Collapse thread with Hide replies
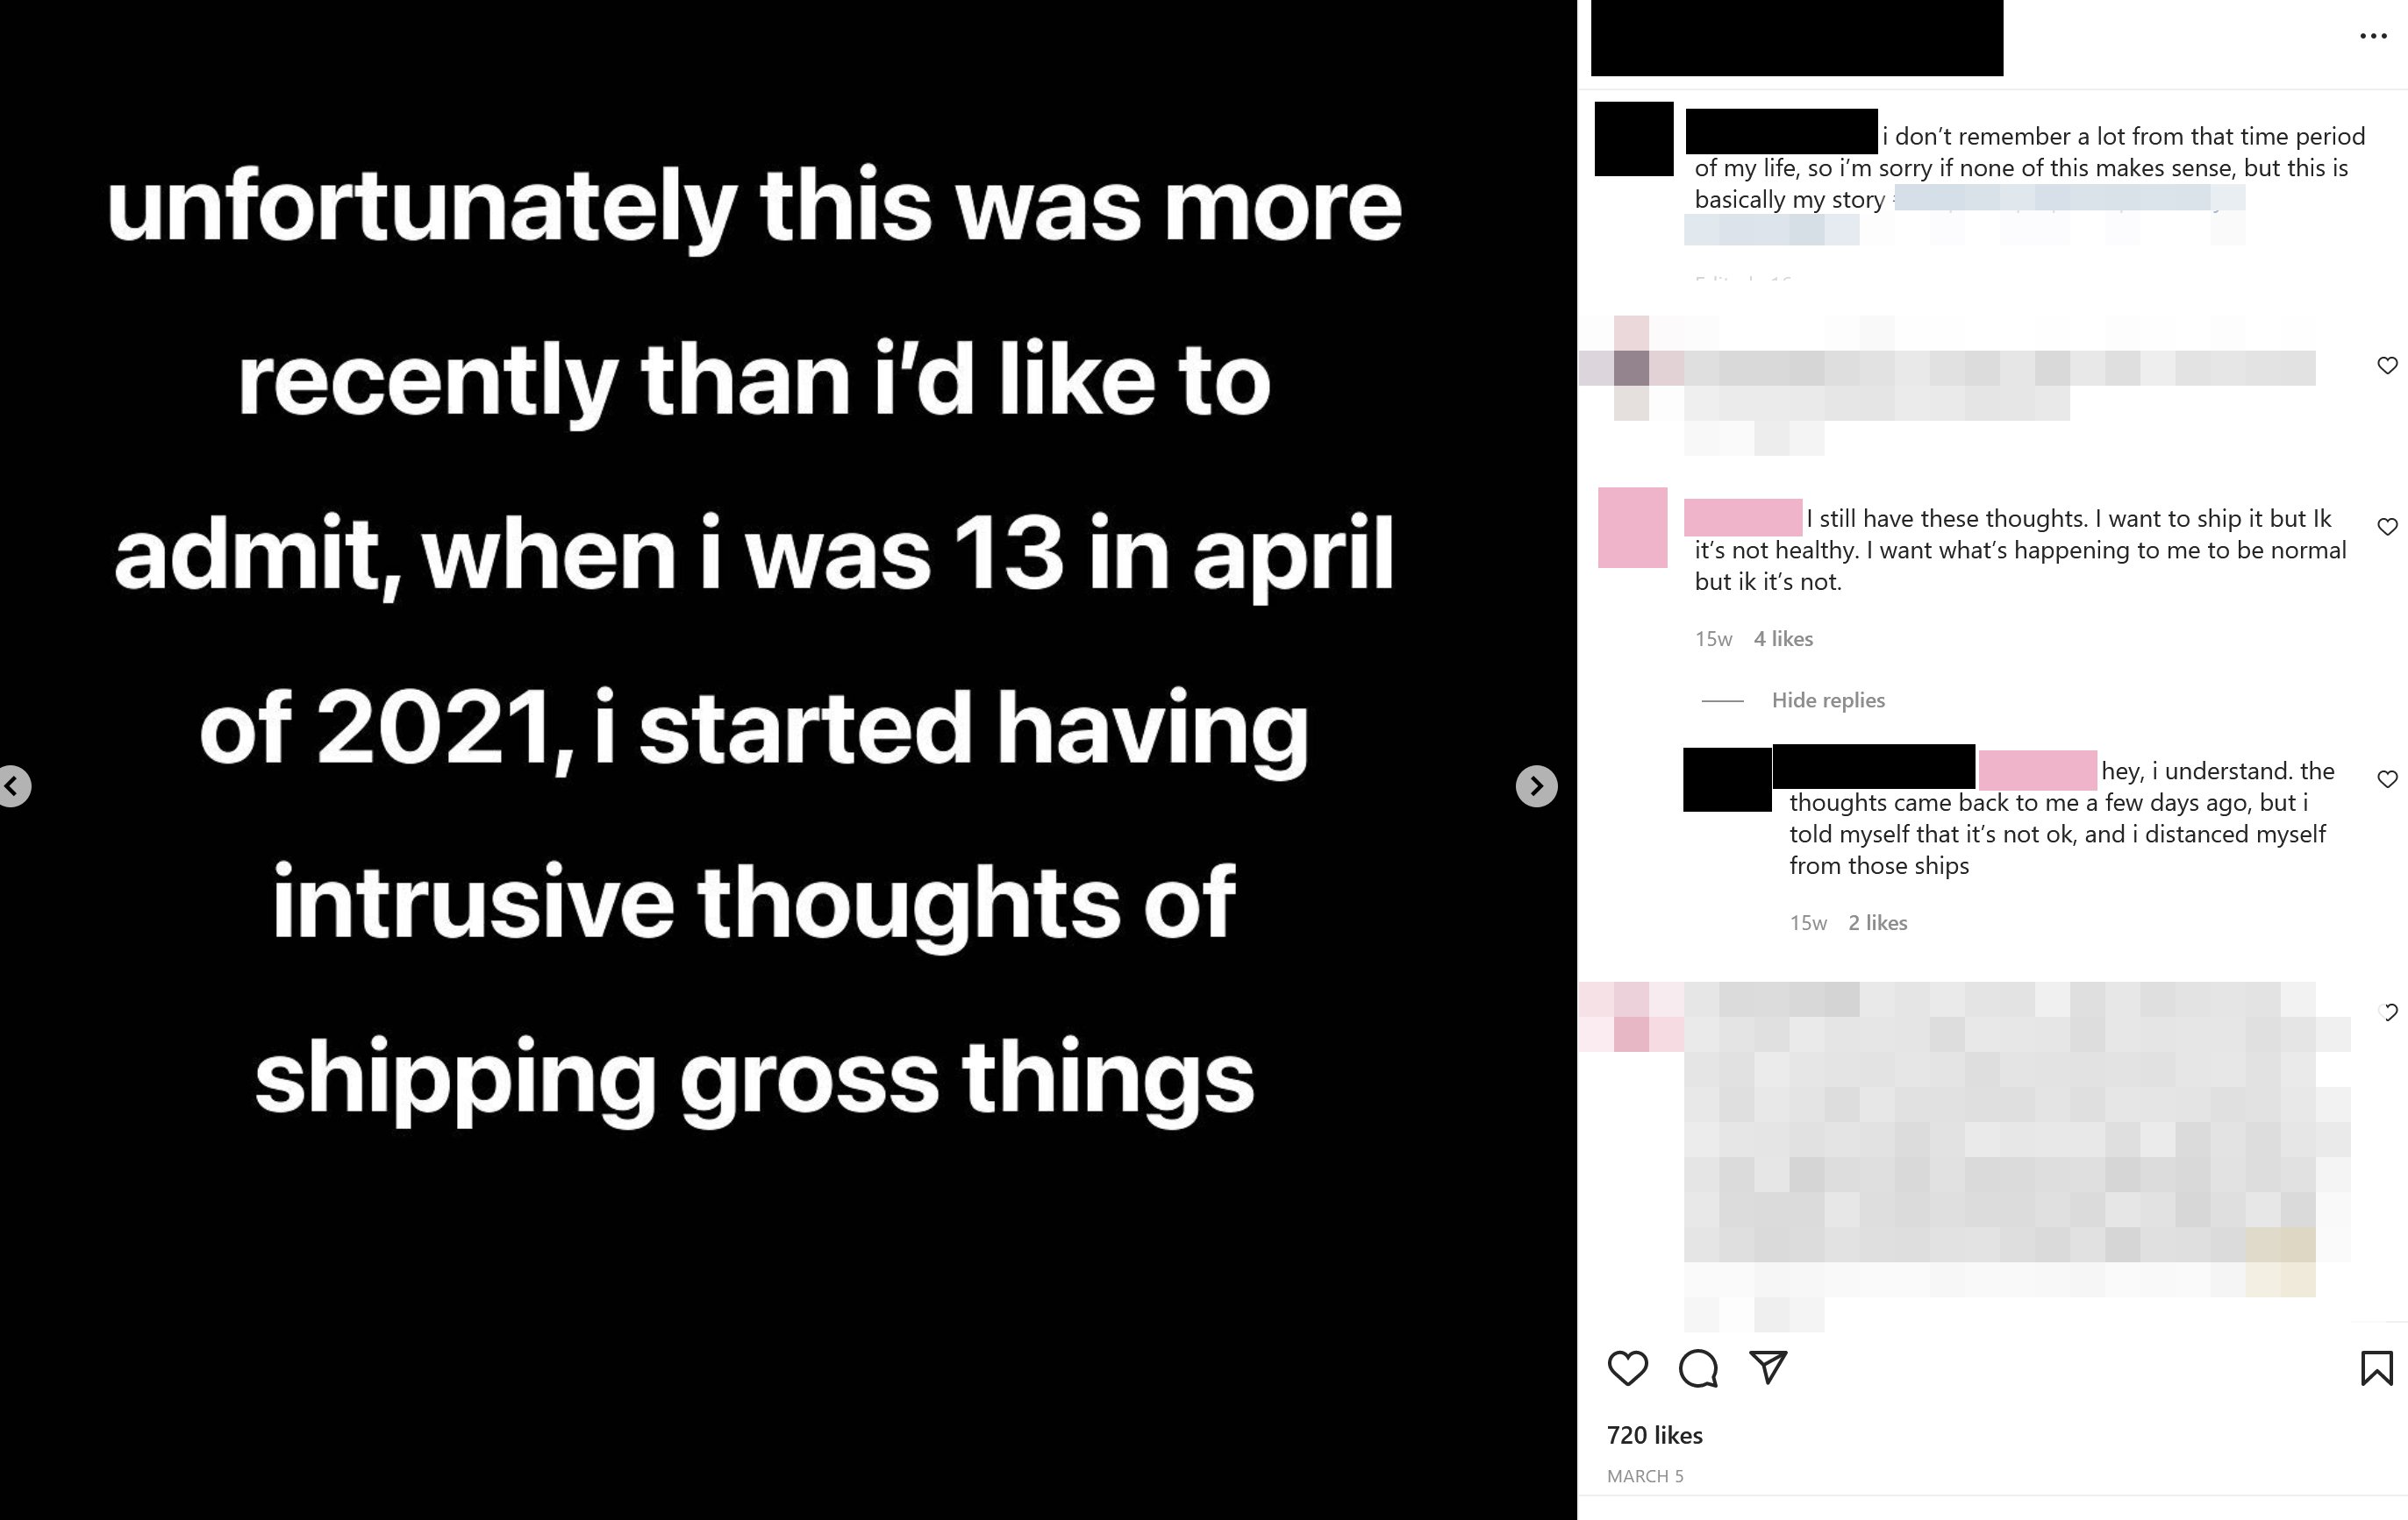Viewport: 2408px width, 1520px height. (1827, 700)
